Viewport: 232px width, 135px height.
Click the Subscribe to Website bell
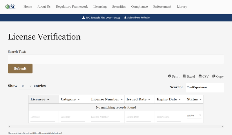click(125, 18)
